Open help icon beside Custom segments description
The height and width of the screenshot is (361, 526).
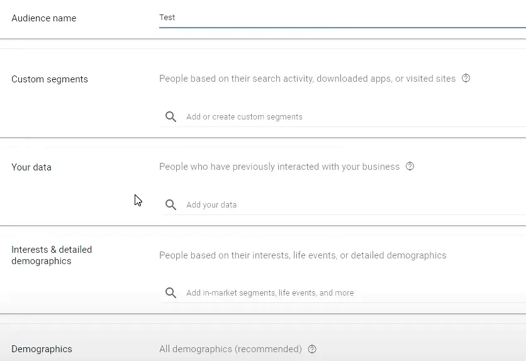pyautogui.click(x=466, y=79)
